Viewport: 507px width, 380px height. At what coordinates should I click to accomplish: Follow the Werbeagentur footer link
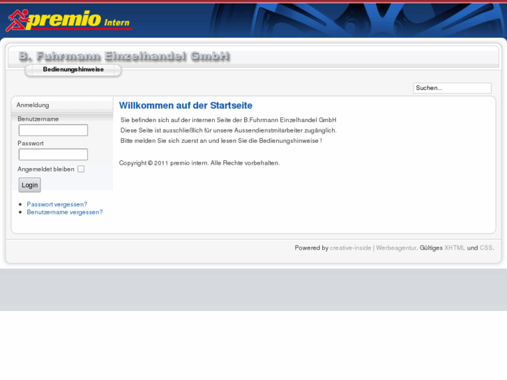(x=396, y=248)
